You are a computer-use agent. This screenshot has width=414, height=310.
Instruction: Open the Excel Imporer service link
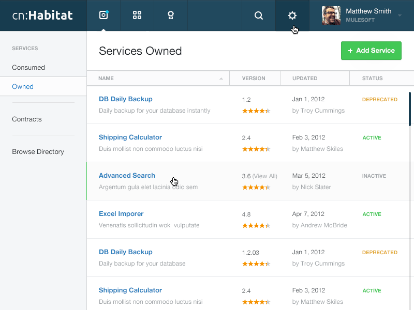121,214
